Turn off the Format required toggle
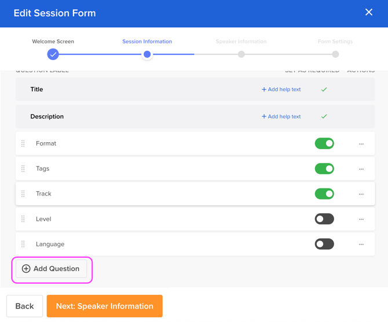The height and width of the screenshot is (322, 388). (x=324, y=143)
